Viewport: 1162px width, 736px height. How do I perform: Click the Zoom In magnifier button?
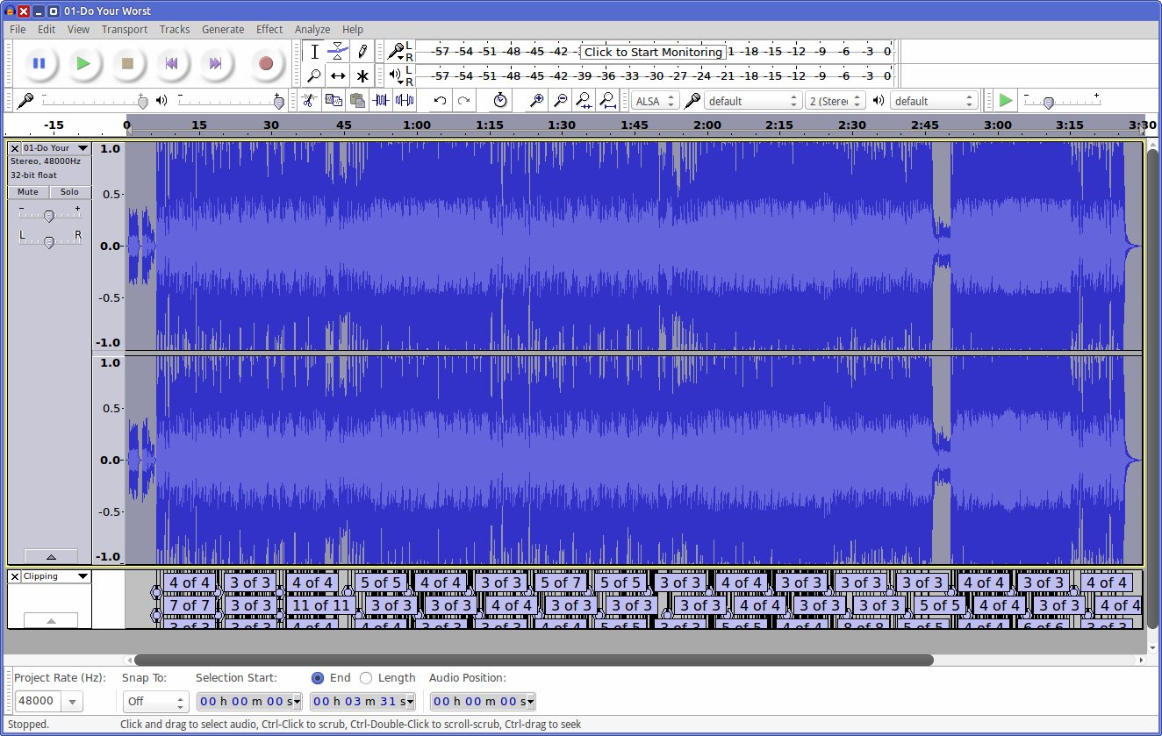click(x=536, y=101)
